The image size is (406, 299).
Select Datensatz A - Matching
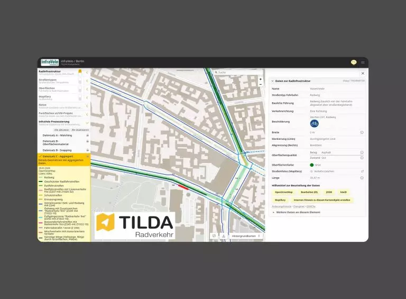[58, 135]
